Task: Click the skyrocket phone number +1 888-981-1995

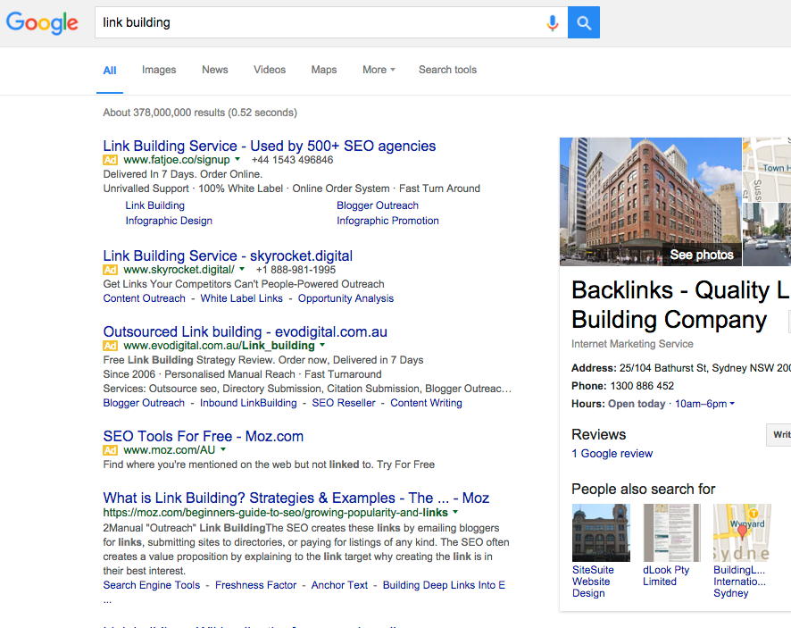Action: [x=296, y=270]
